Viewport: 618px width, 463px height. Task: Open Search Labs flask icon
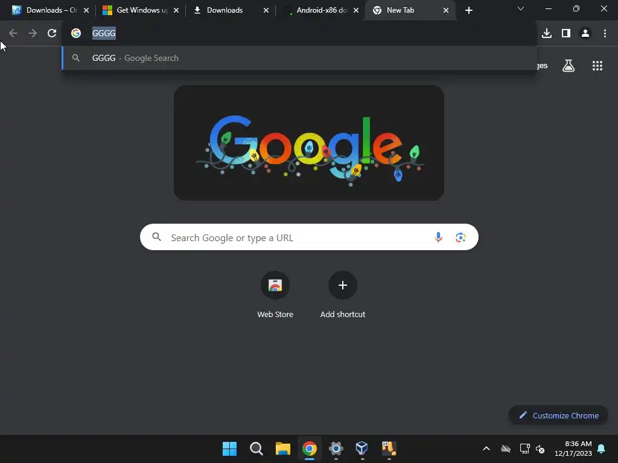click(569, 66)
